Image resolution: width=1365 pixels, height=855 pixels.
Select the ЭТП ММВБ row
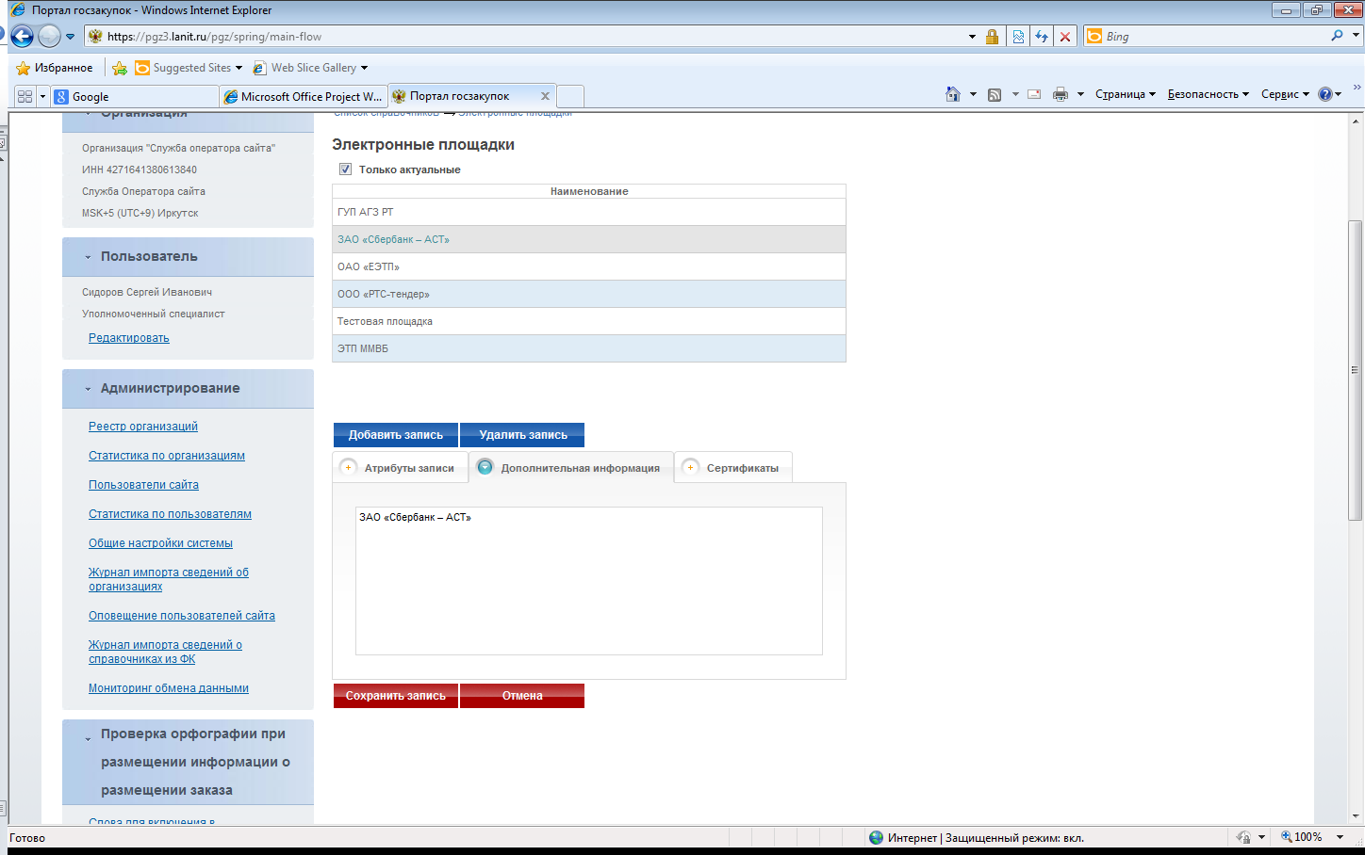[x=589, y=348]
